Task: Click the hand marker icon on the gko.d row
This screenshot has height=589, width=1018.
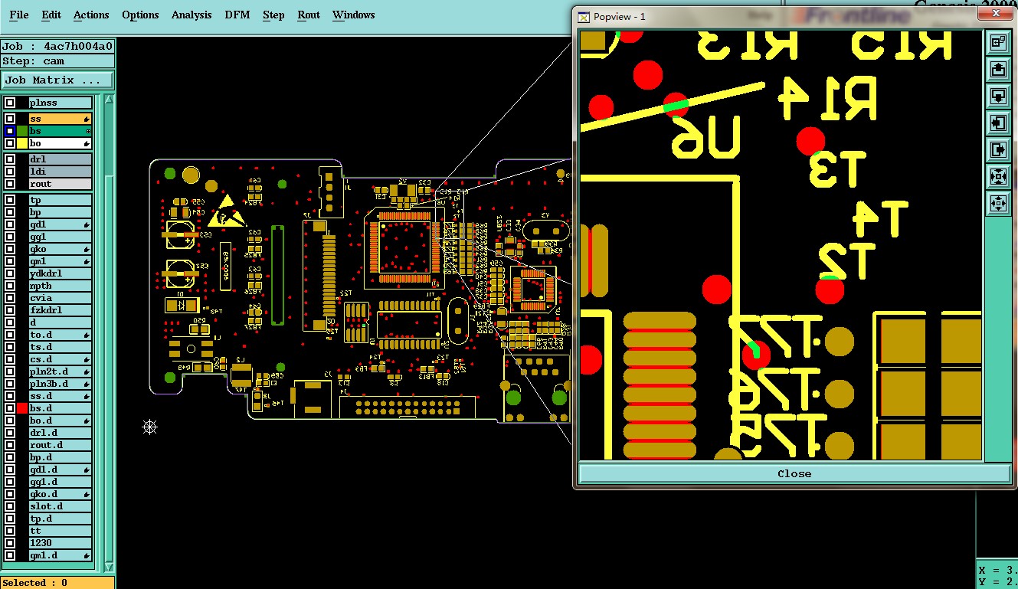Action: click(87, 495)
